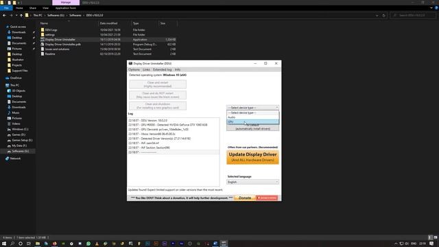The image size is (439, 247).
Task: Sort files by Date modified column
Action: (x=108, y=23)
